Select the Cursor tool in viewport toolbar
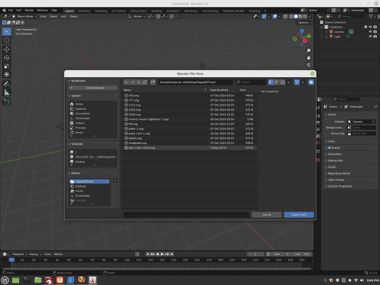This screenshot has width=380, height=285. [x=7, y=40]
